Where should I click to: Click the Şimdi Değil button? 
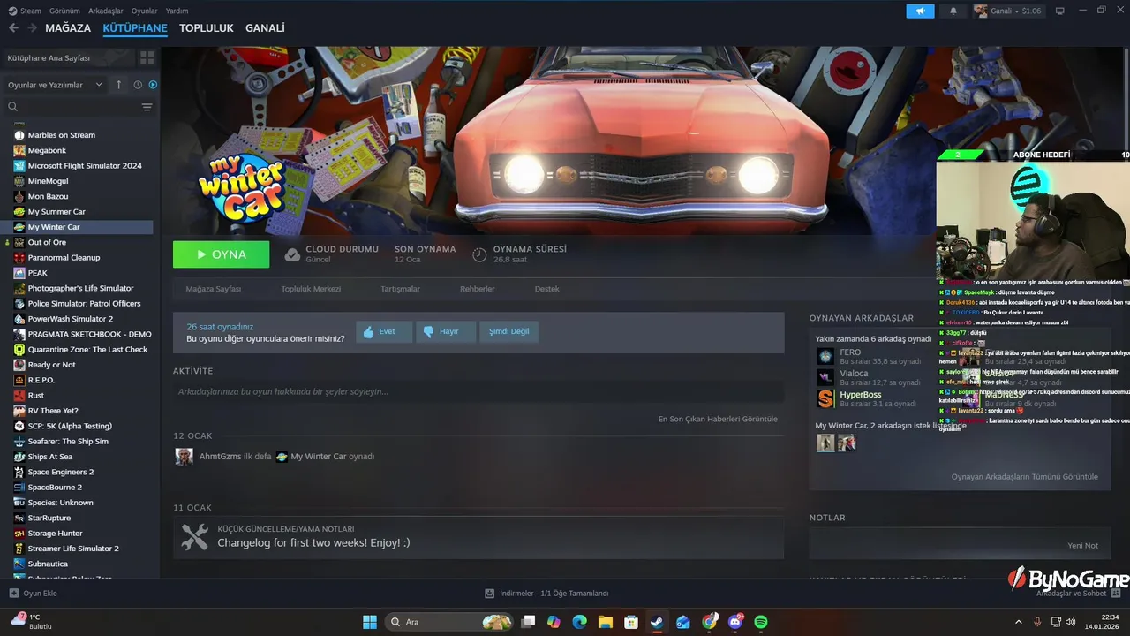click(x=509, y=332)
